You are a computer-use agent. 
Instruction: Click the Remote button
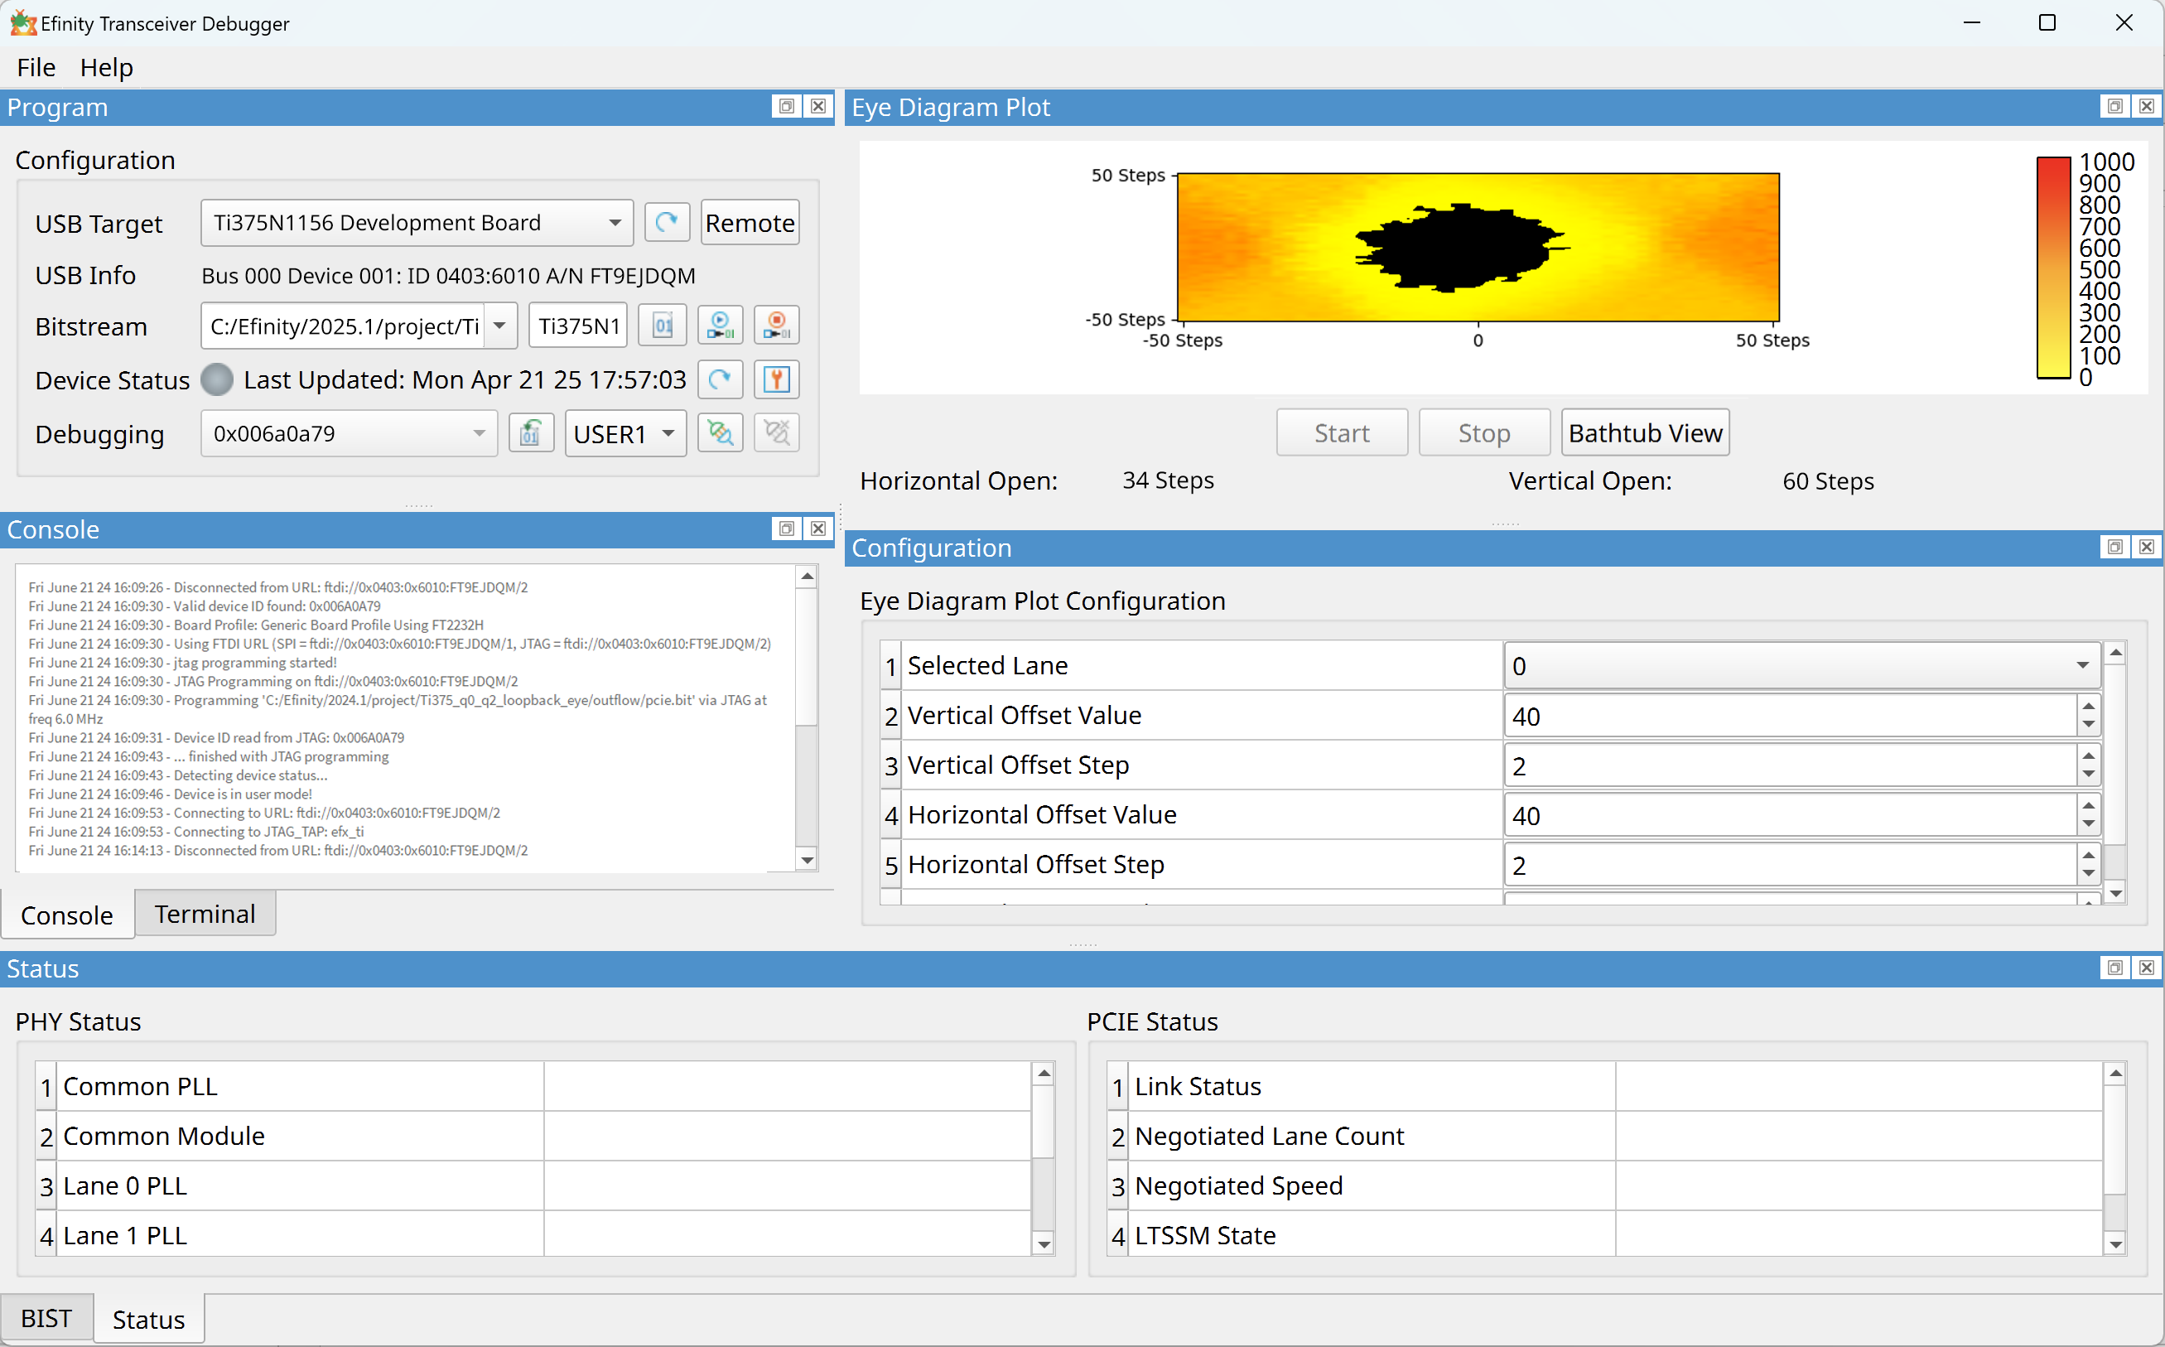coord(749,223)
